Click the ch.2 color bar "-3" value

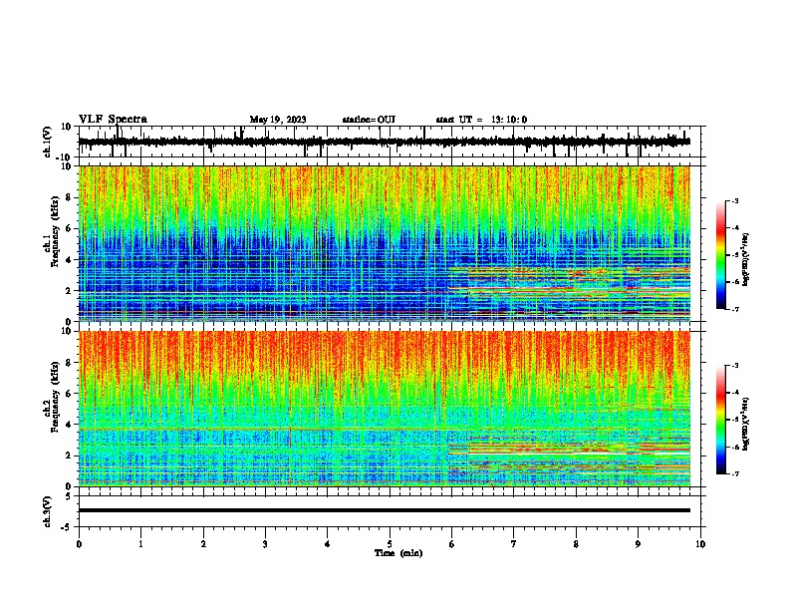tap(735, 366)
